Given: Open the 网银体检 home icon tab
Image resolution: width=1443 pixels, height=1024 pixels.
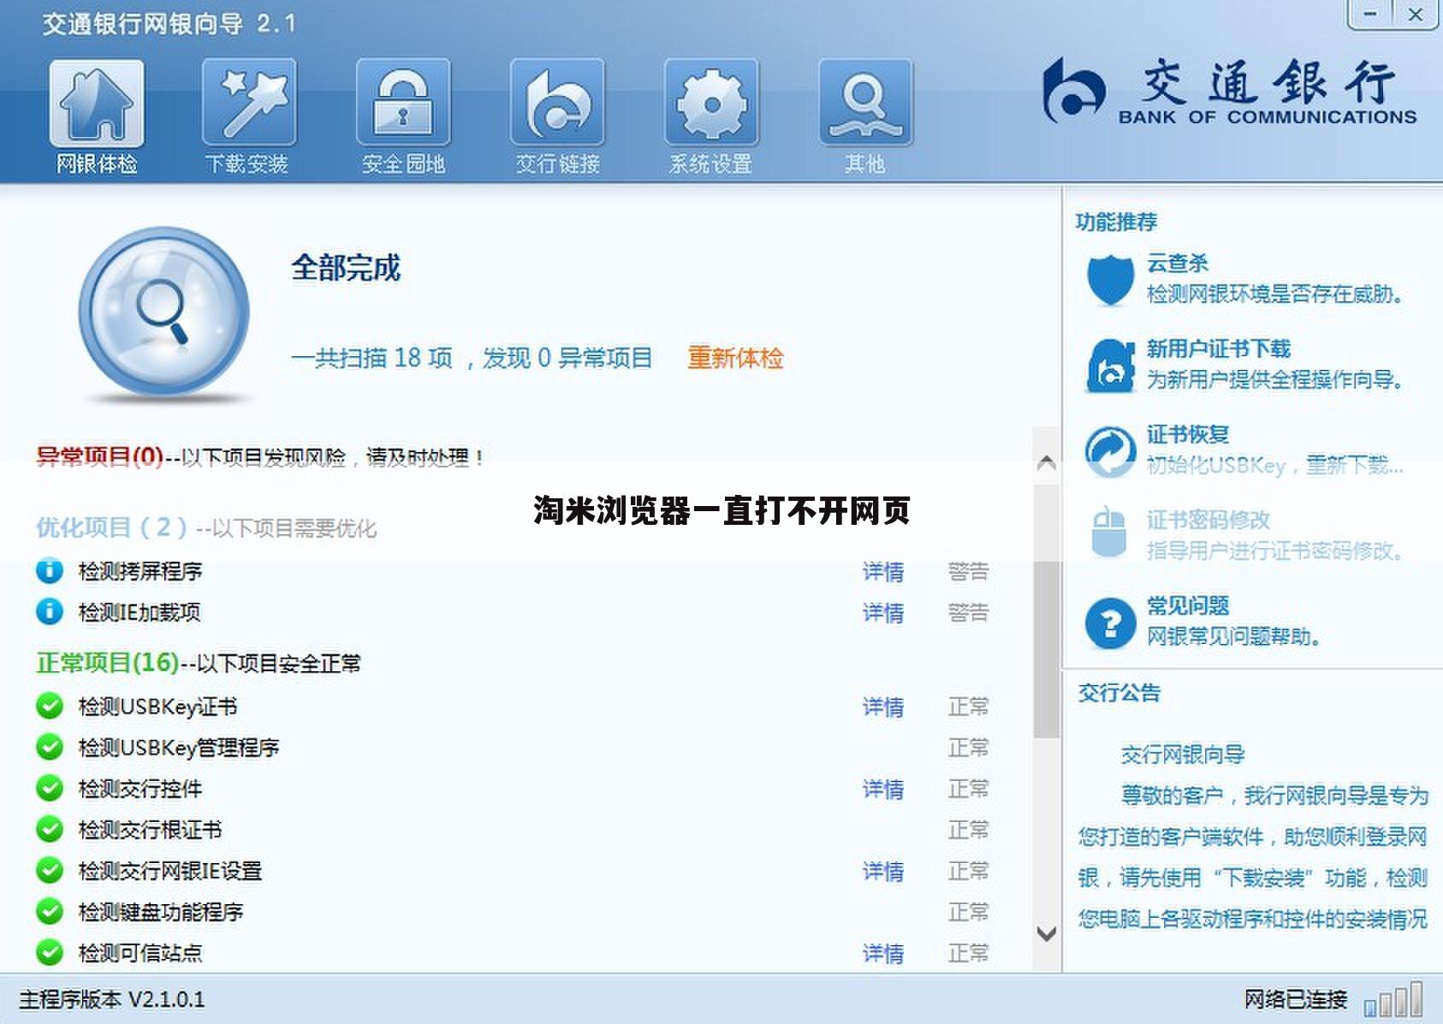Looking at the screenshot, I should click(97, 104).
